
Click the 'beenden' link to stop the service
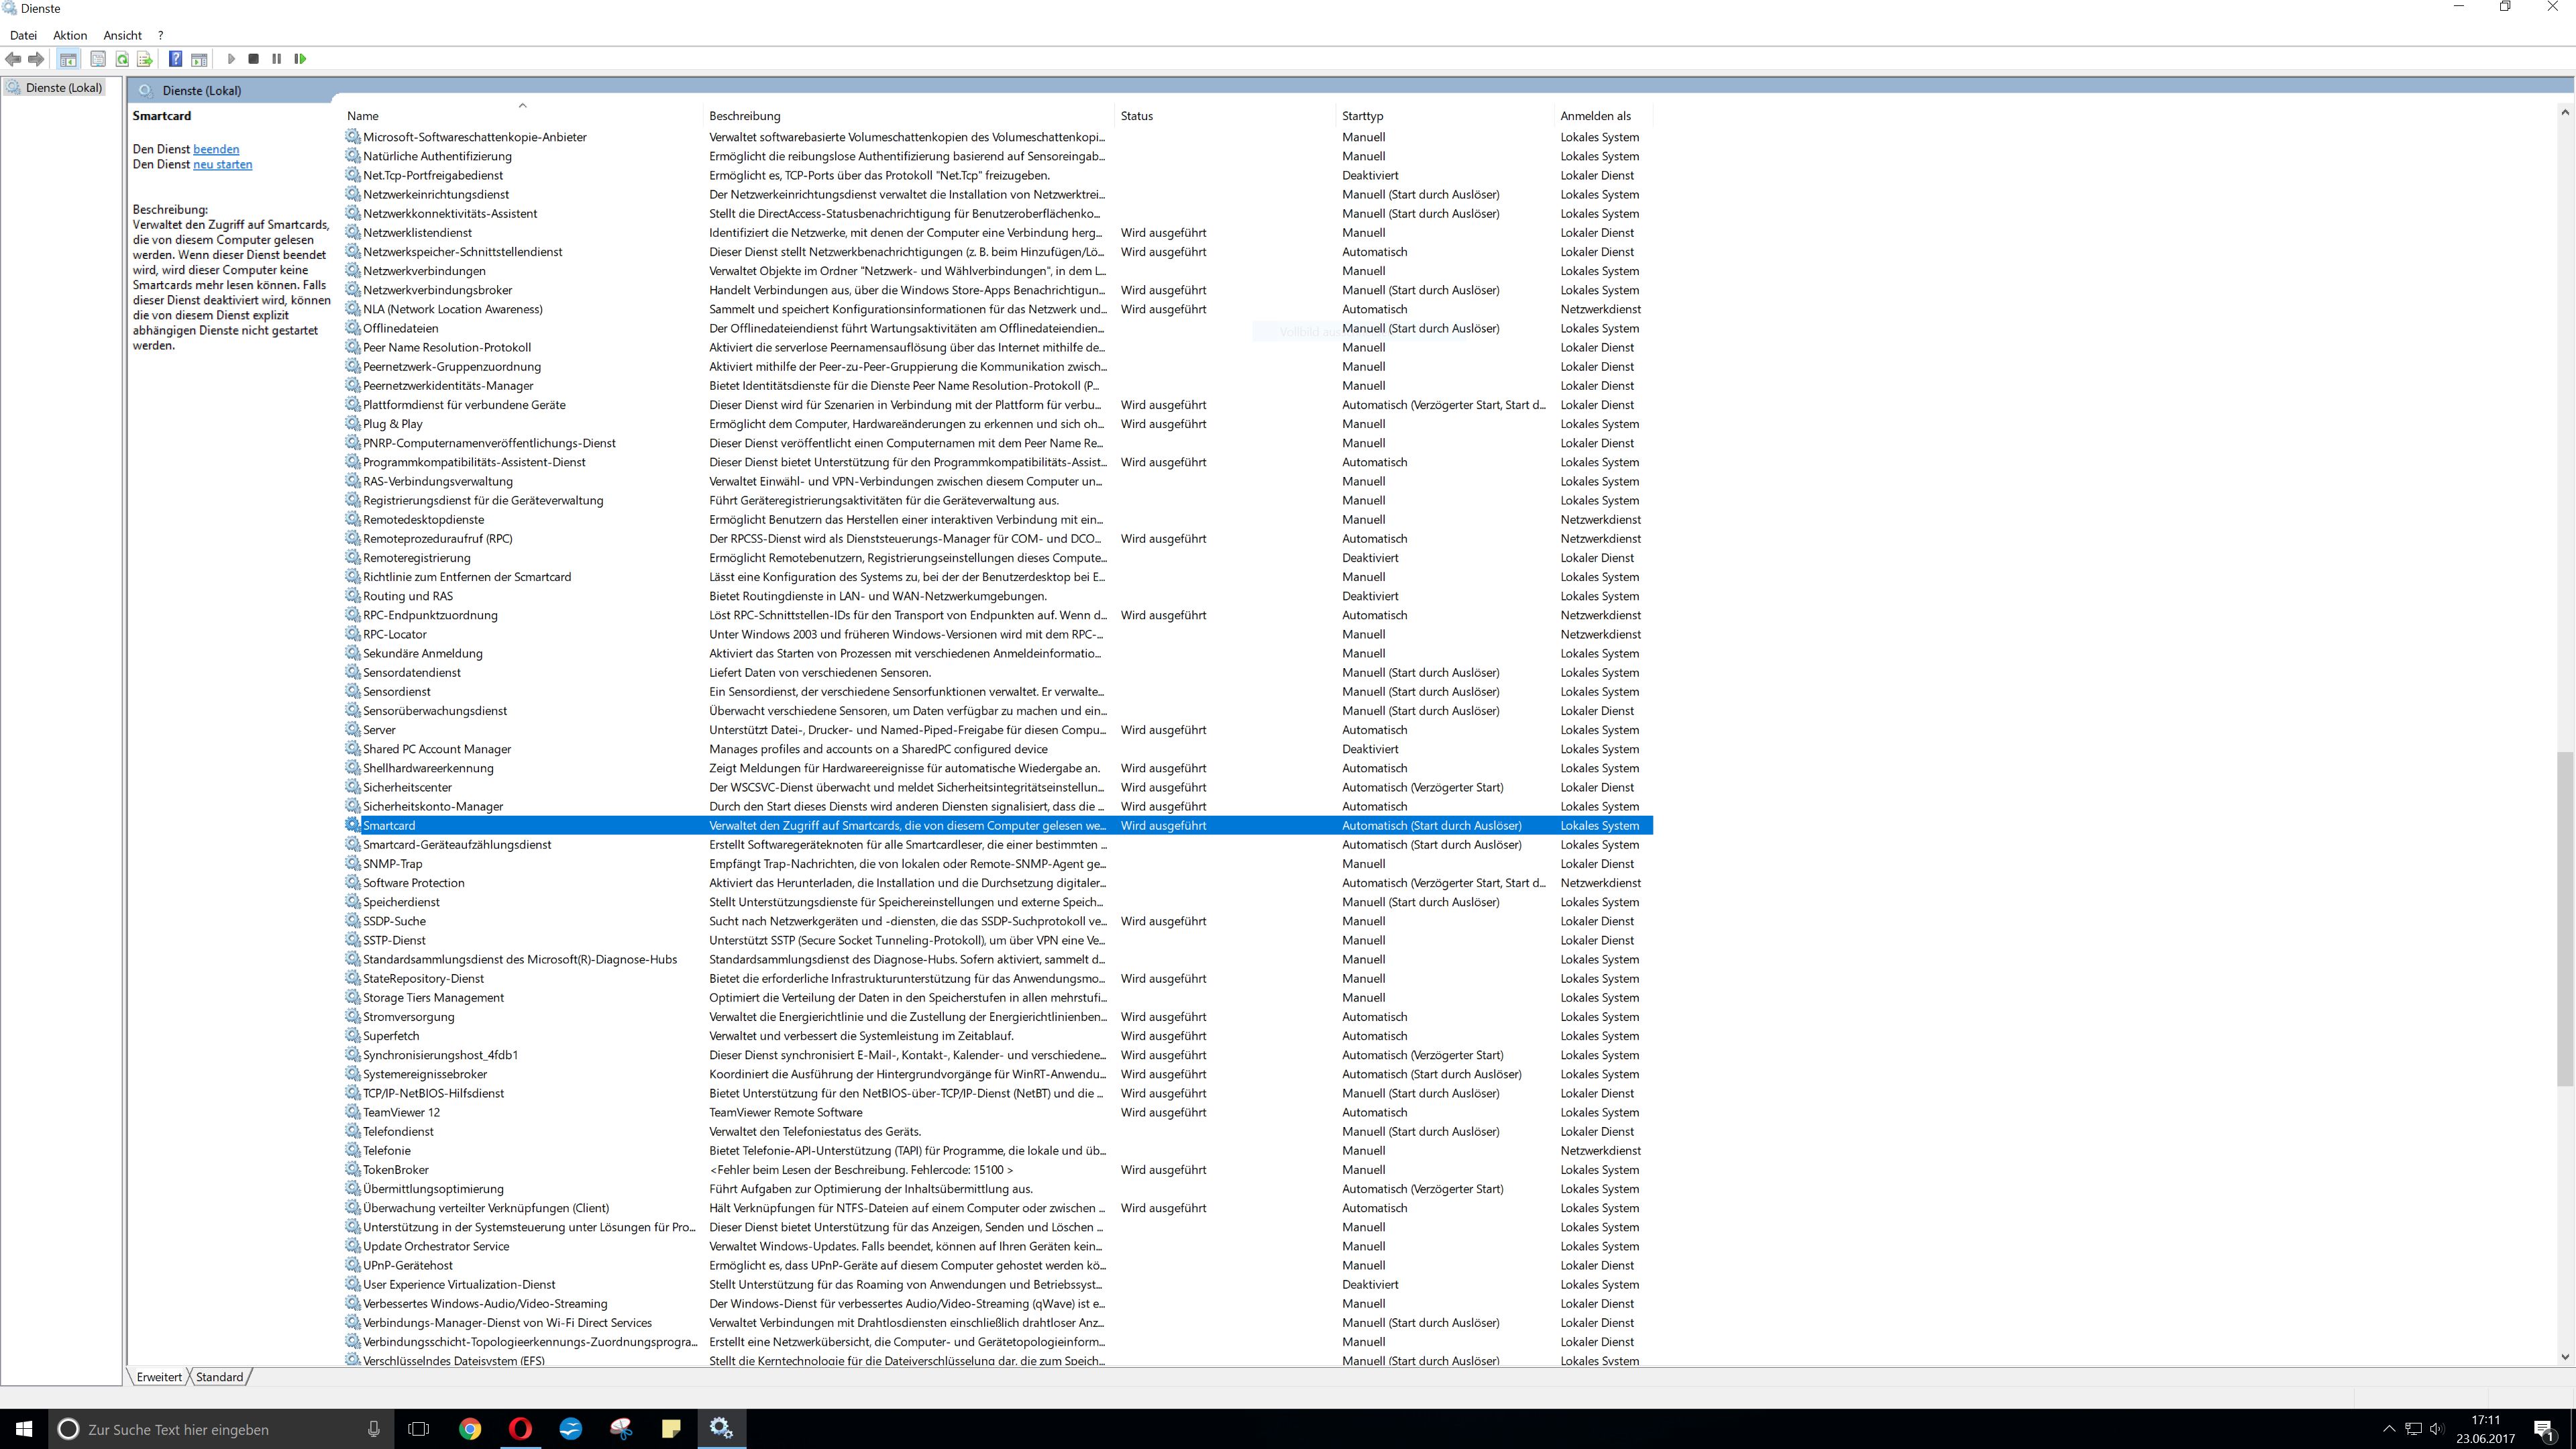coord(216,149)
